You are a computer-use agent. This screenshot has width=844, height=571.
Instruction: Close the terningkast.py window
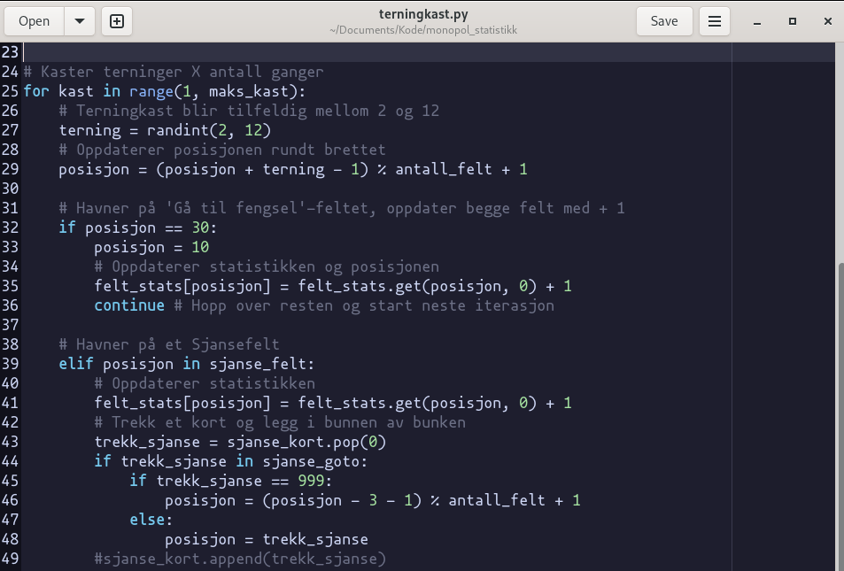click(x=827, y=21)
